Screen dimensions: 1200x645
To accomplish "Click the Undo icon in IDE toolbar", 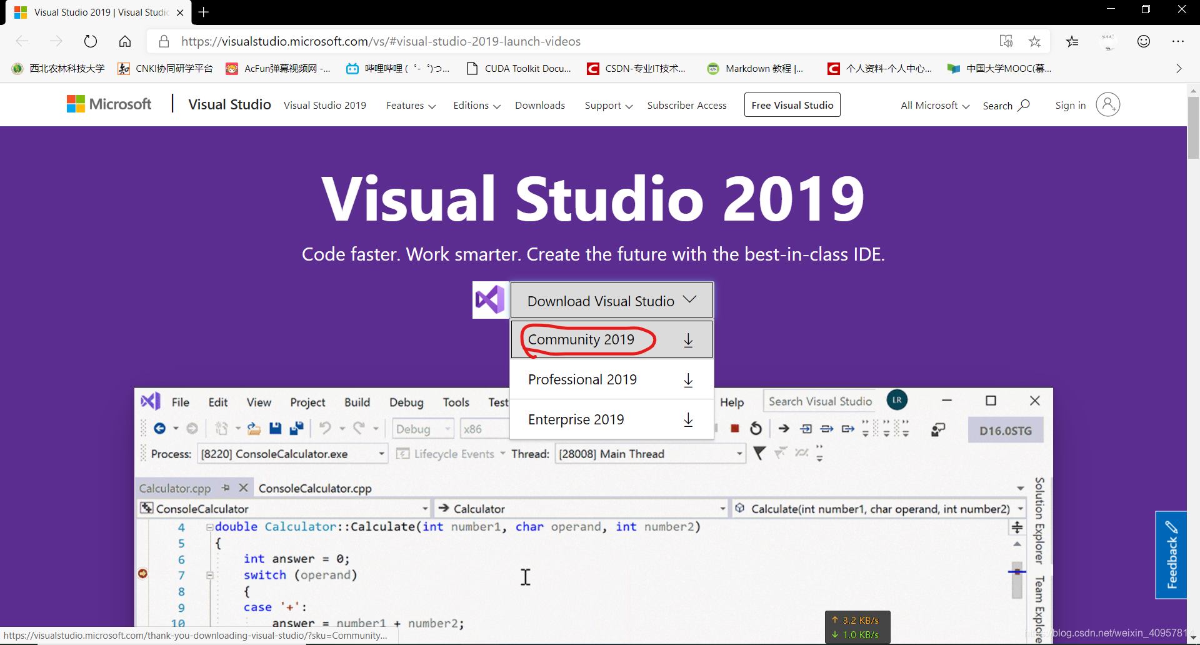I will [x=325, y=428].
